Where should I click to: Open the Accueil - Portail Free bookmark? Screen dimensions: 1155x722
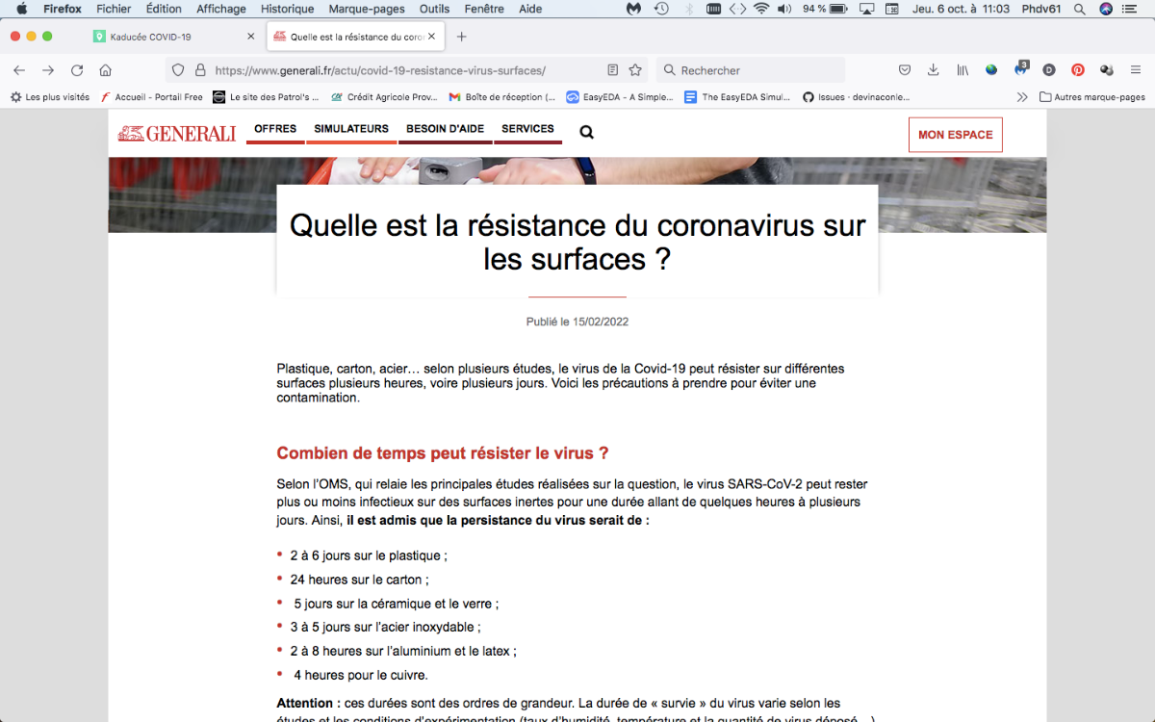[x=152, y=97]
